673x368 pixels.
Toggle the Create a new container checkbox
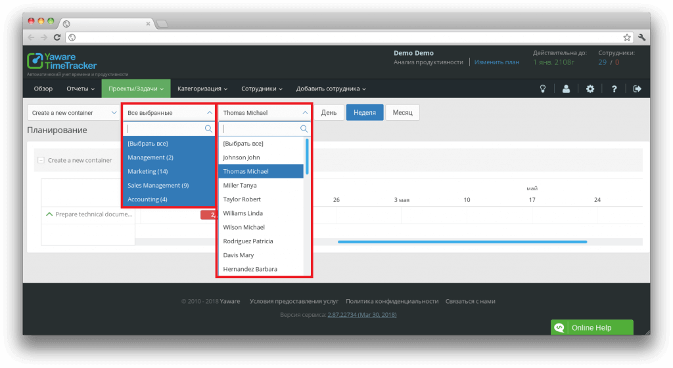click(41, 160)
